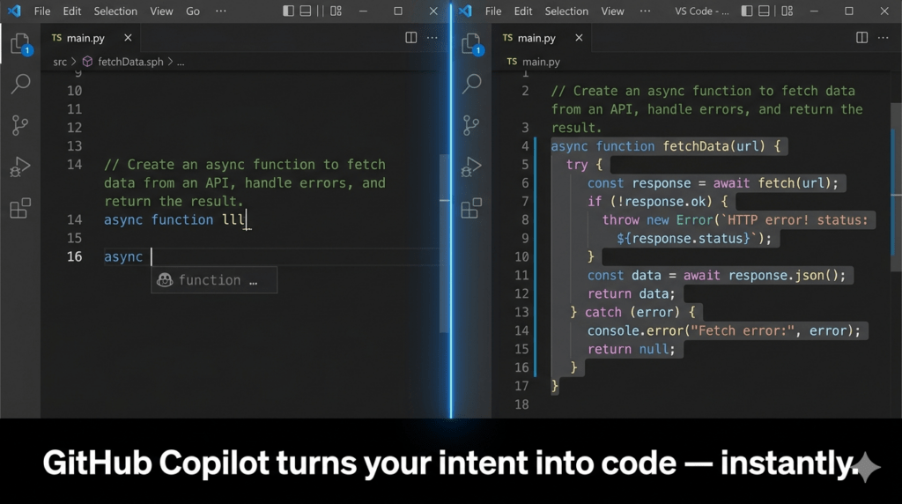This screenshot has height=504, width=902.
Task: Open Explorer in left VS Code window
Action: click(x=20, y=44)
